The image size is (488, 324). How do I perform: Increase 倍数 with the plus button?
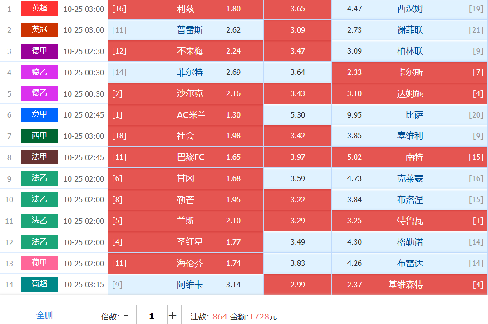[173, 315]
